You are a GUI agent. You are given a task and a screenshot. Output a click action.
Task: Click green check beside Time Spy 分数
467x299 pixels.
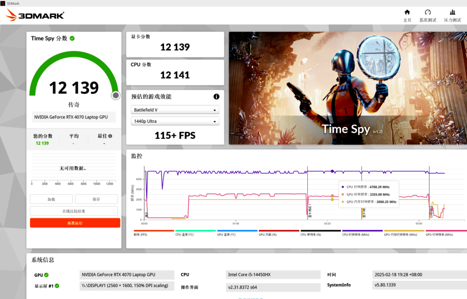click(x=72, y=38)
